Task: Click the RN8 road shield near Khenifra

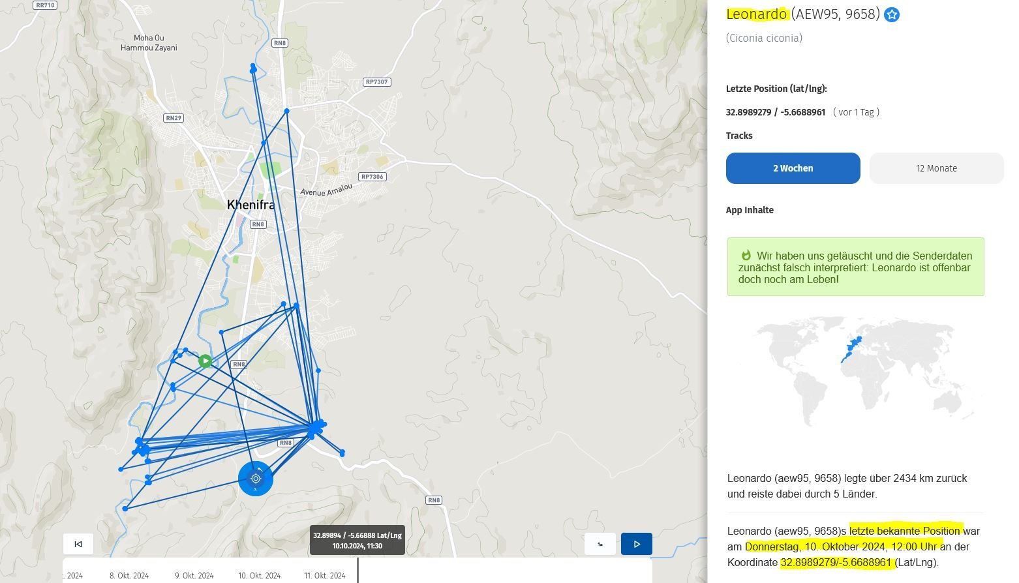Action: 258,224
